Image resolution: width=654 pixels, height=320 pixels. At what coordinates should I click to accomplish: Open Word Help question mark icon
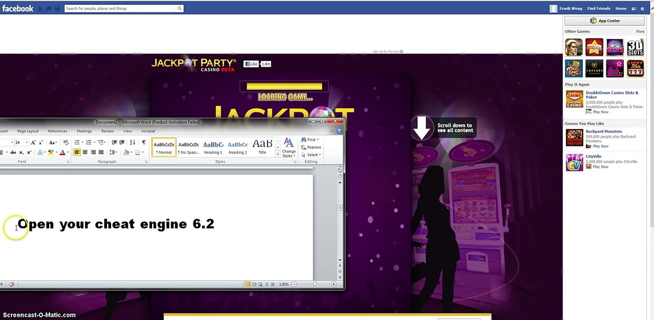coord(339,131)
